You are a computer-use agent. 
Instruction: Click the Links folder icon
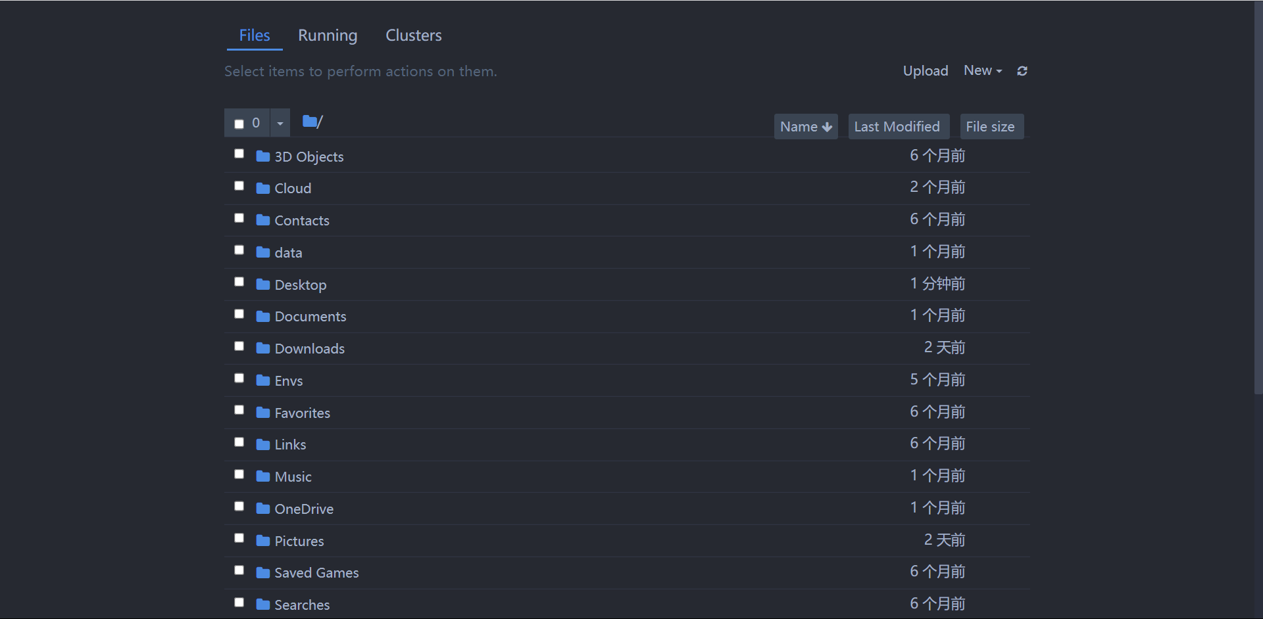point(263,445)
